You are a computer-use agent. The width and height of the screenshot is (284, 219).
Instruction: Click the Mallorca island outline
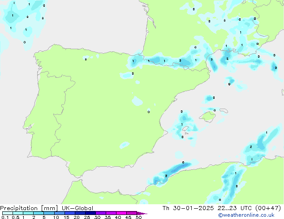[207, 117]
